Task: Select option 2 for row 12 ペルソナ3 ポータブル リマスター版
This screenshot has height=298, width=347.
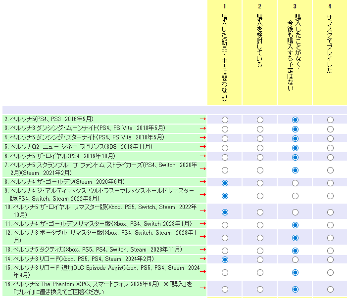Action: [260, 238]
